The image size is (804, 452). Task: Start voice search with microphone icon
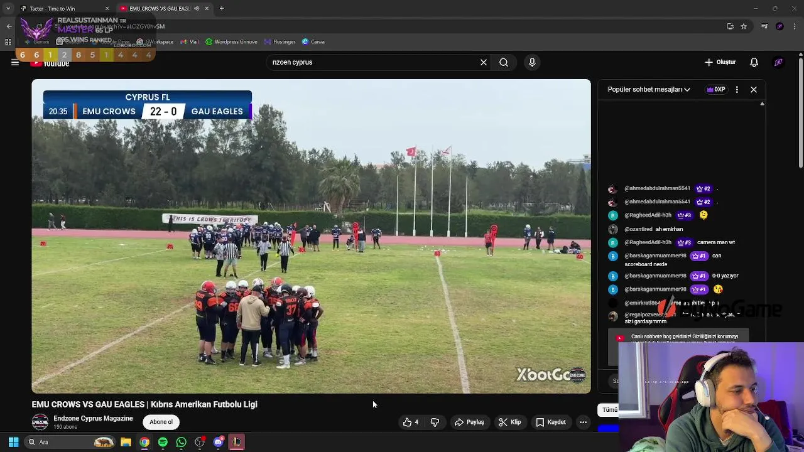point(532,62)
